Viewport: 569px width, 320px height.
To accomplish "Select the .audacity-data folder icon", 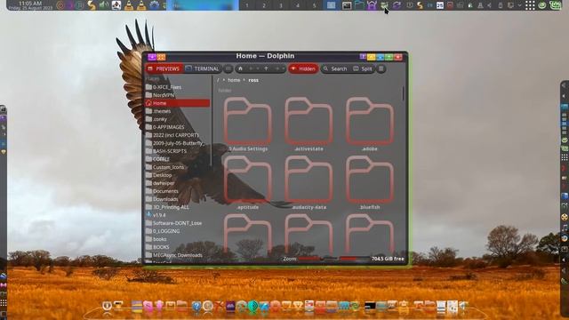I will click(309, 180).
